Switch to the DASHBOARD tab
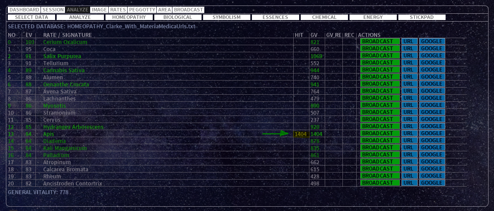The height and width of the screenshot is (211, 494). pyautogui.click(x=24, y=10)
